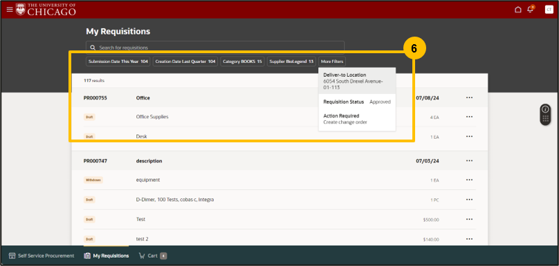Open actions menu for PR000755 requisition
The image size is (559, 266).
469,97
